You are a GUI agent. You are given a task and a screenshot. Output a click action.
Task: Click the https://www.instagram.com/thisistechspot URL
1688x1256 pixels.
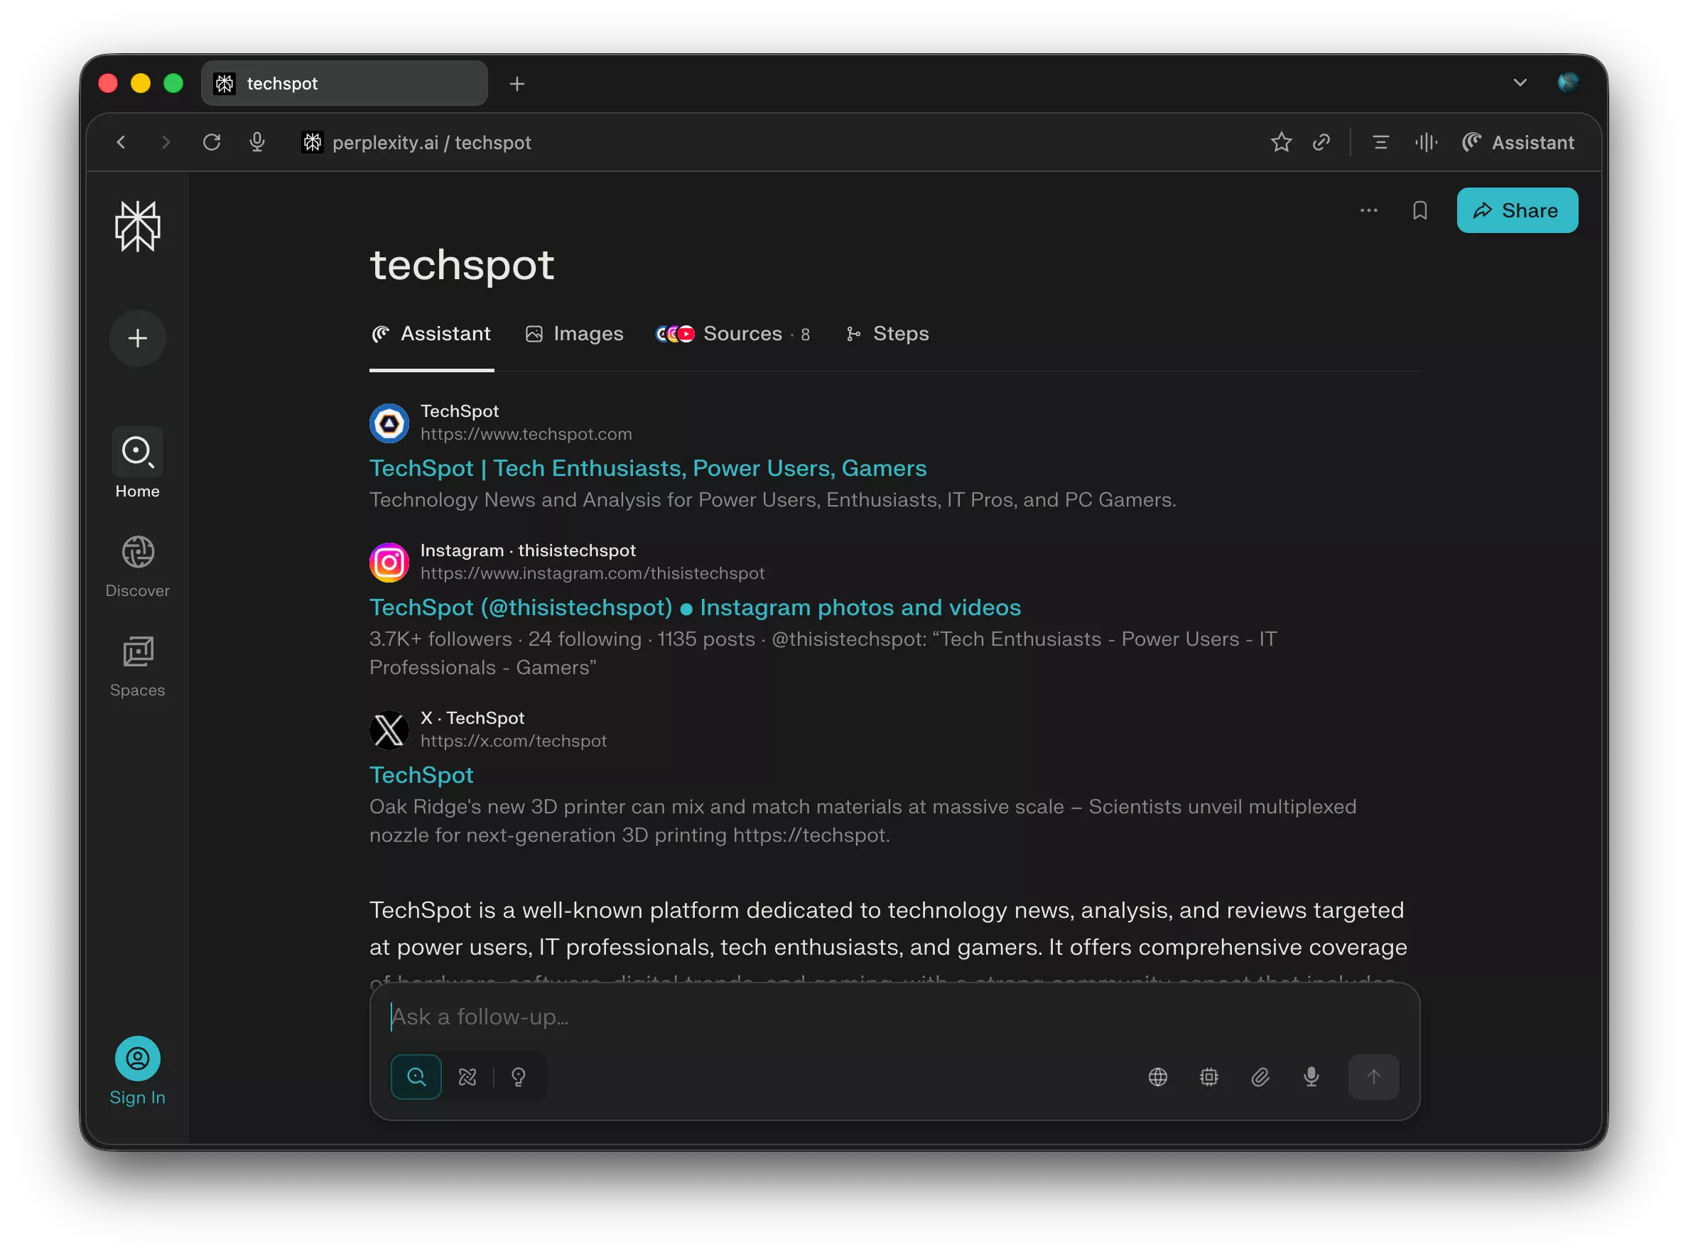[x=593, y=573]
